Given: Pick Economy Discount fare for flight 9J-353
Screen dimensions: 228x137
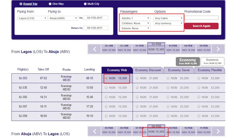Looking at the screenshot, I should (137, 78).
